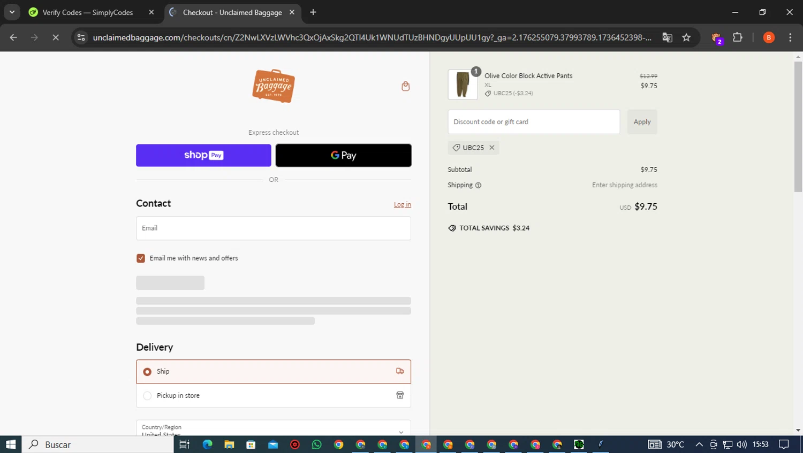
Task: Close the Checkout - Unclaimed Baggage tab
Action: 292,12
